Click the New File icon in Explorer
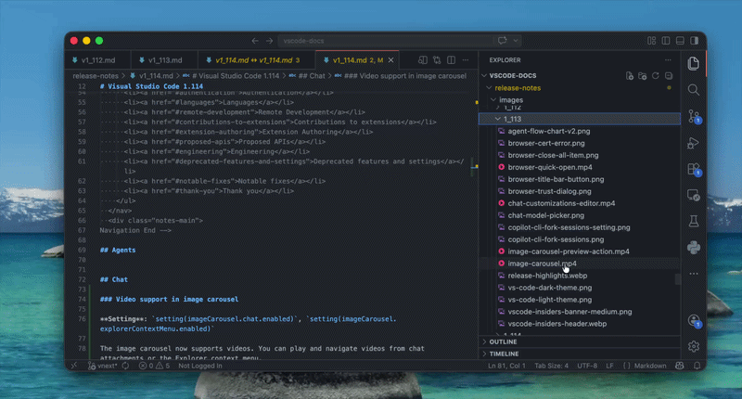 (630, 75)
